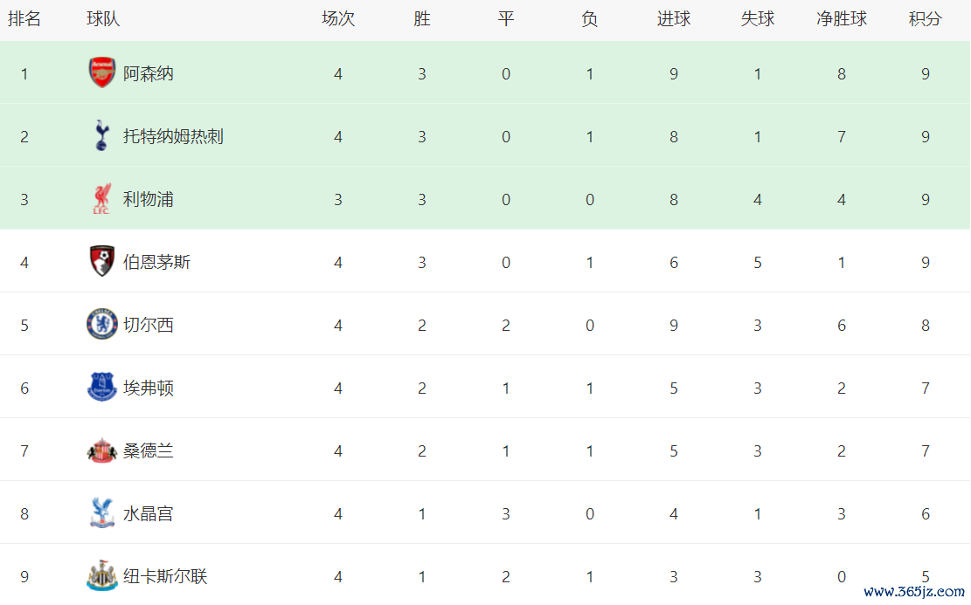Image resolution: width=971 pixels, height=605 pixels.
Task: Click the Sunderland club badge
Action: tap(102, 450)
